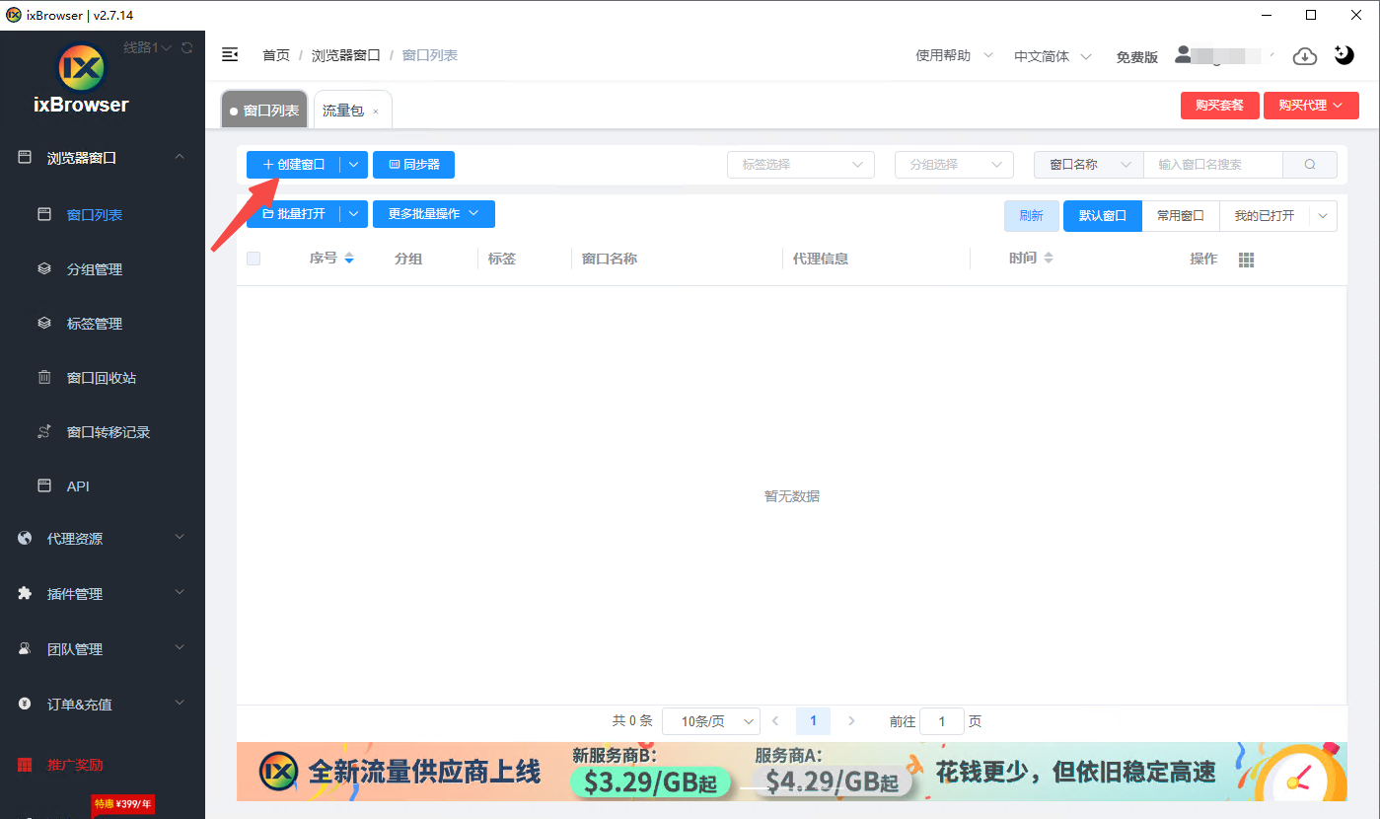
Task: Click the 输入窗口名搜索 search field
Action: (1212, 165)
